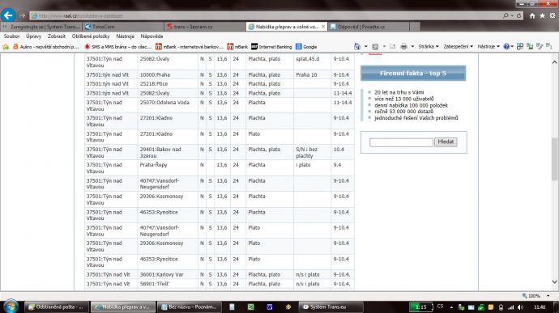Click the home icon in browser
Viewport: 559px width, 313px height.
tap(532, 15)
